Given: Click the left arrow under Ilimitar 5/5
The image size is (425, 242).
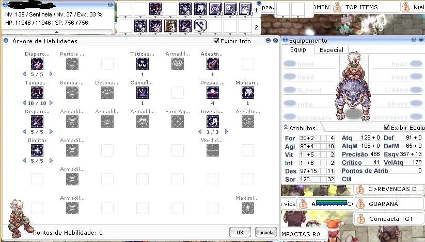Looking at the screenshot, I should pyautogui.click(x=24, y=161).
